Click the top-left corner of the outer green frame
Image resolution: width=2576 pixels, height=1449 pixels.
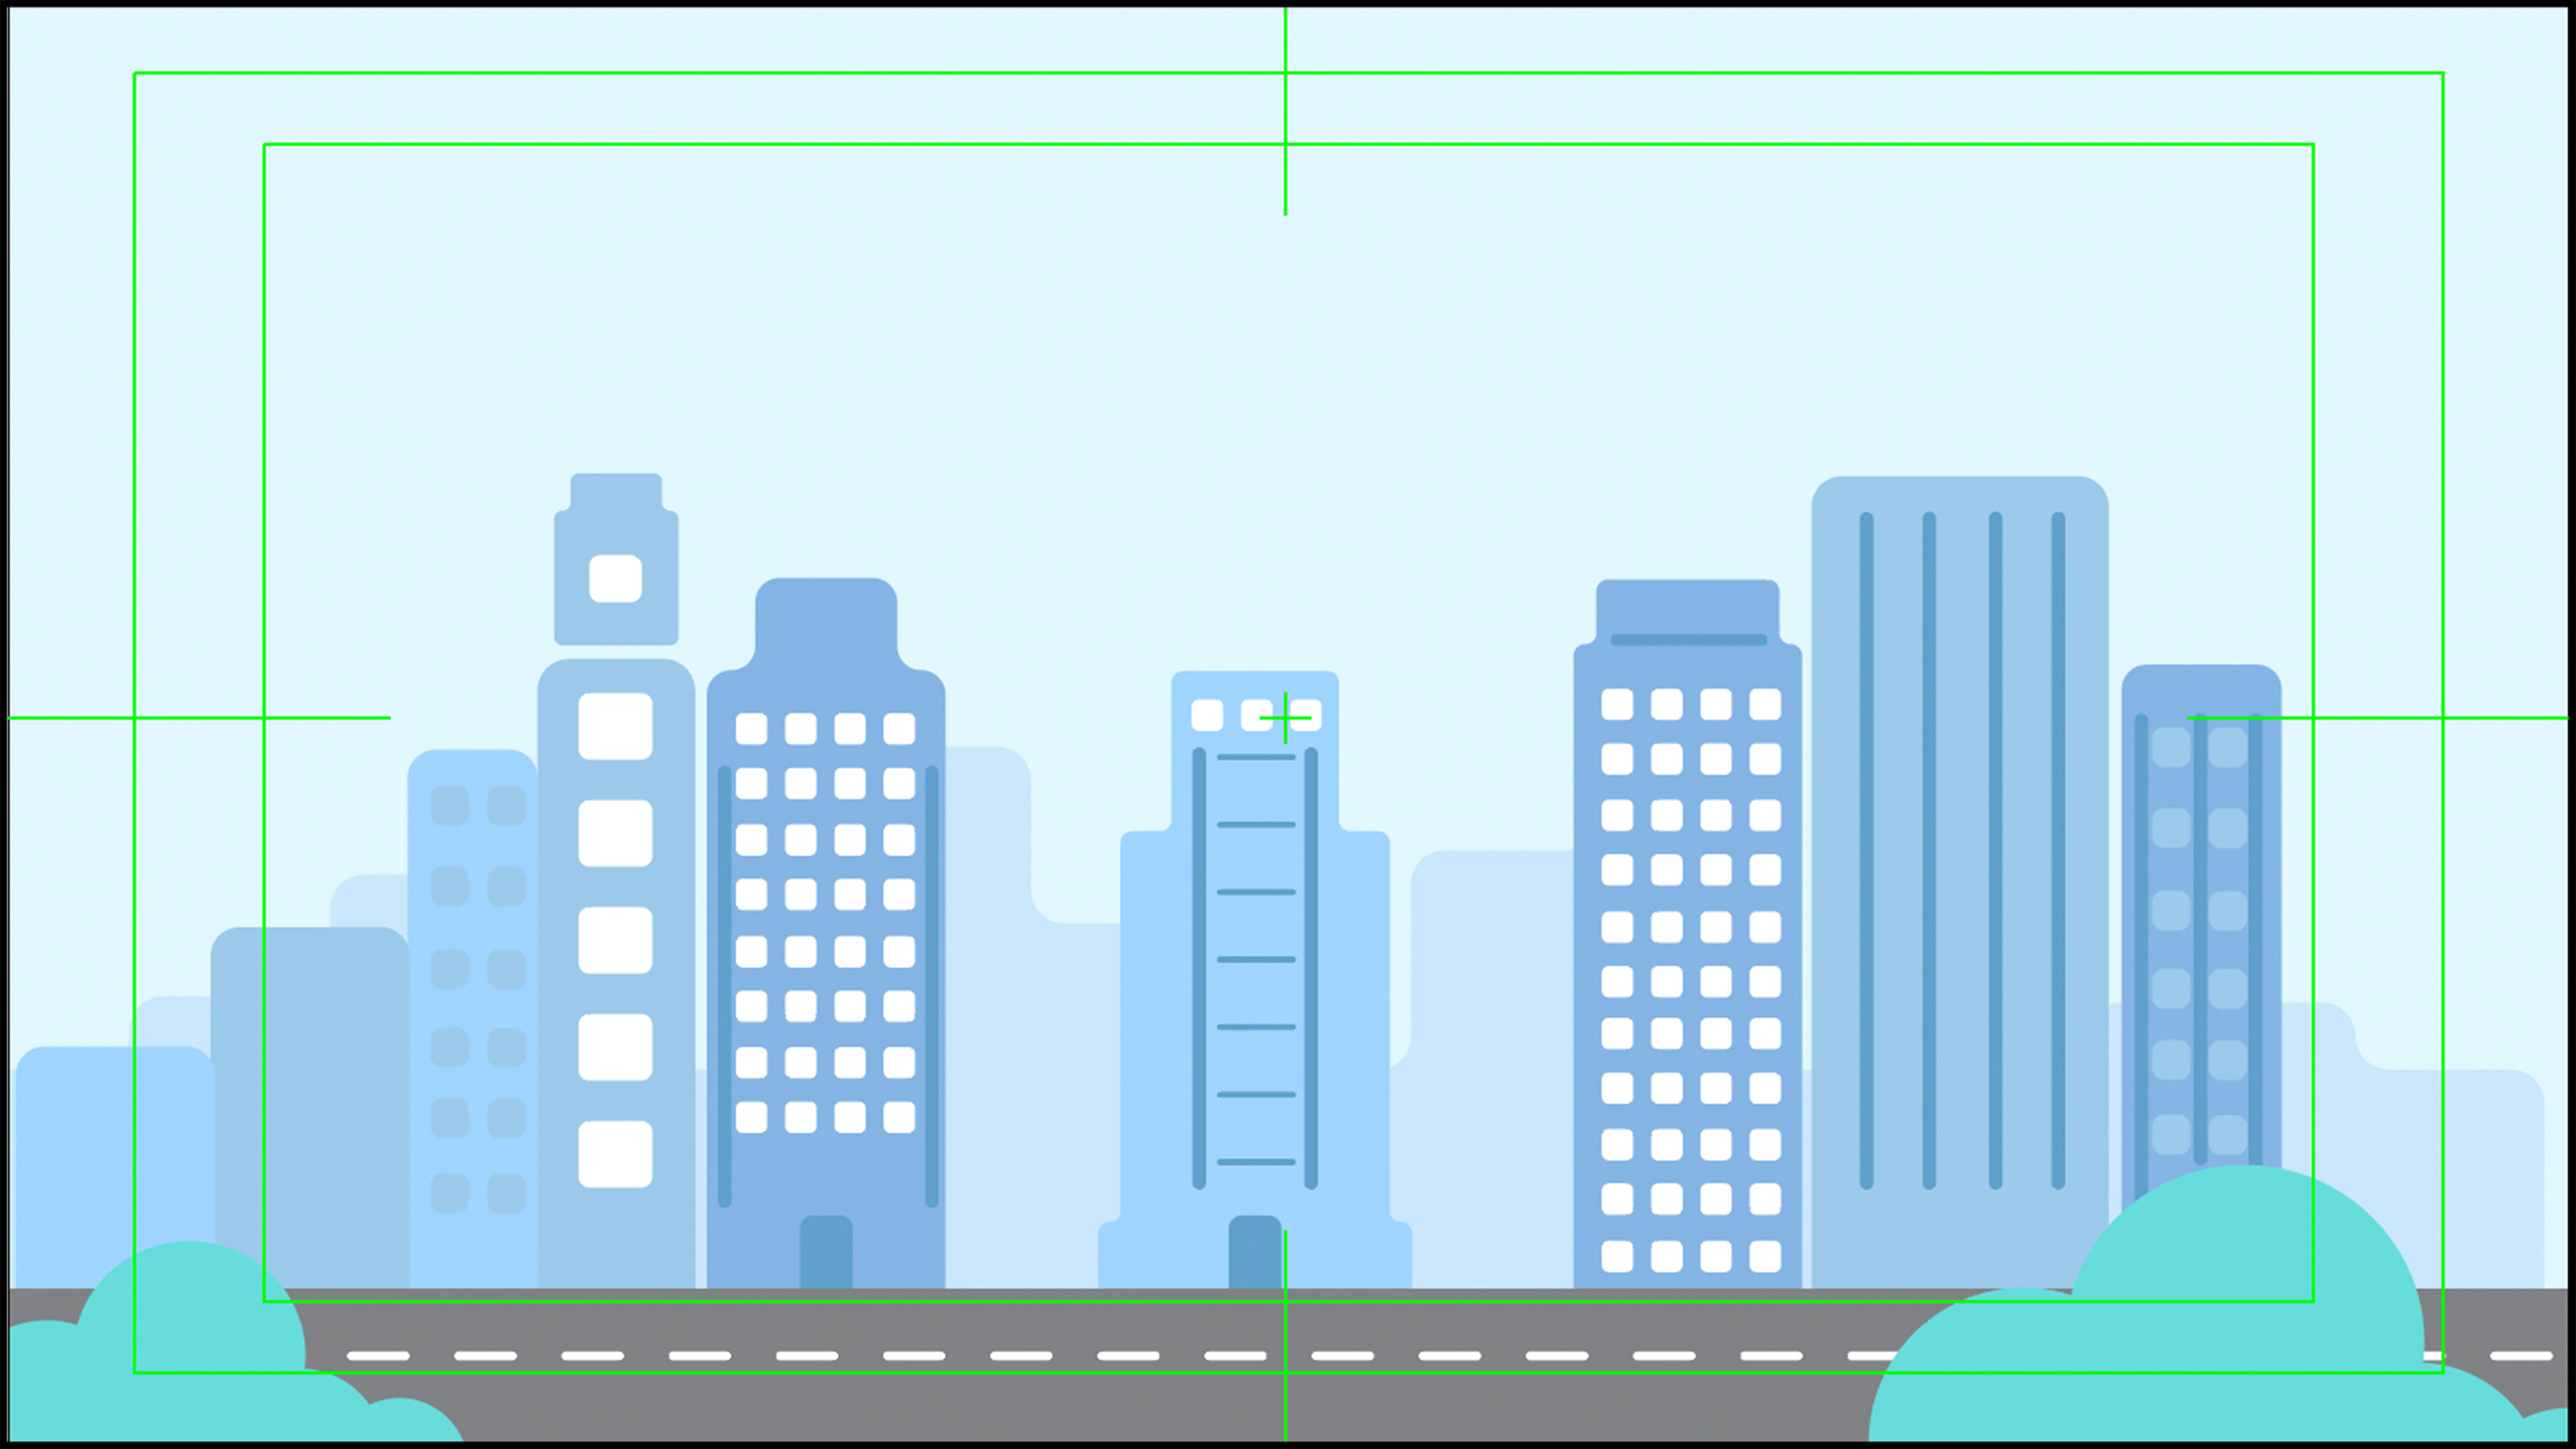(135, 73)
